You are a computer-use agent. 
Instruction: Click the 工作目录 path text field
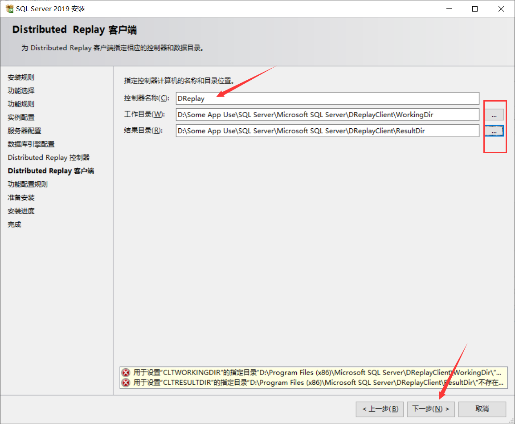coord(327,114)
